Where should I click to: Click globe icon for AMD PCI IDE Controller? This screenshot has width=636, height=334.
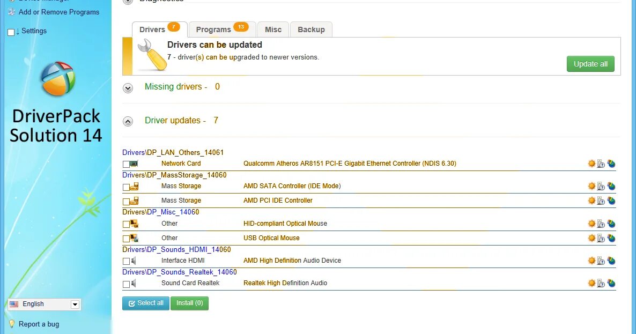click(x=611, y=201)
